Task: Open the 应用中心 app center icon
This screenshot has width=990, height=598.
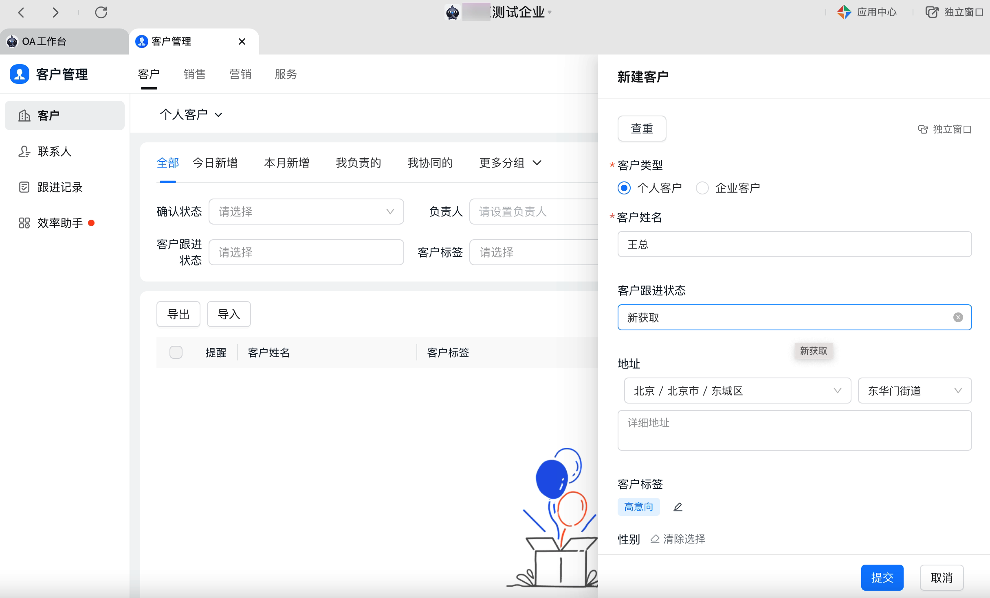Action: pyautogui.click(x=844, y=12)
